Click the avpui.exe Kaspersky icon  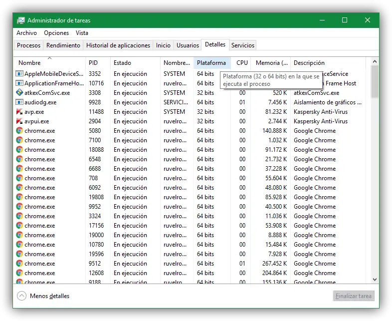pyautogui.click(x=19, y=121)
